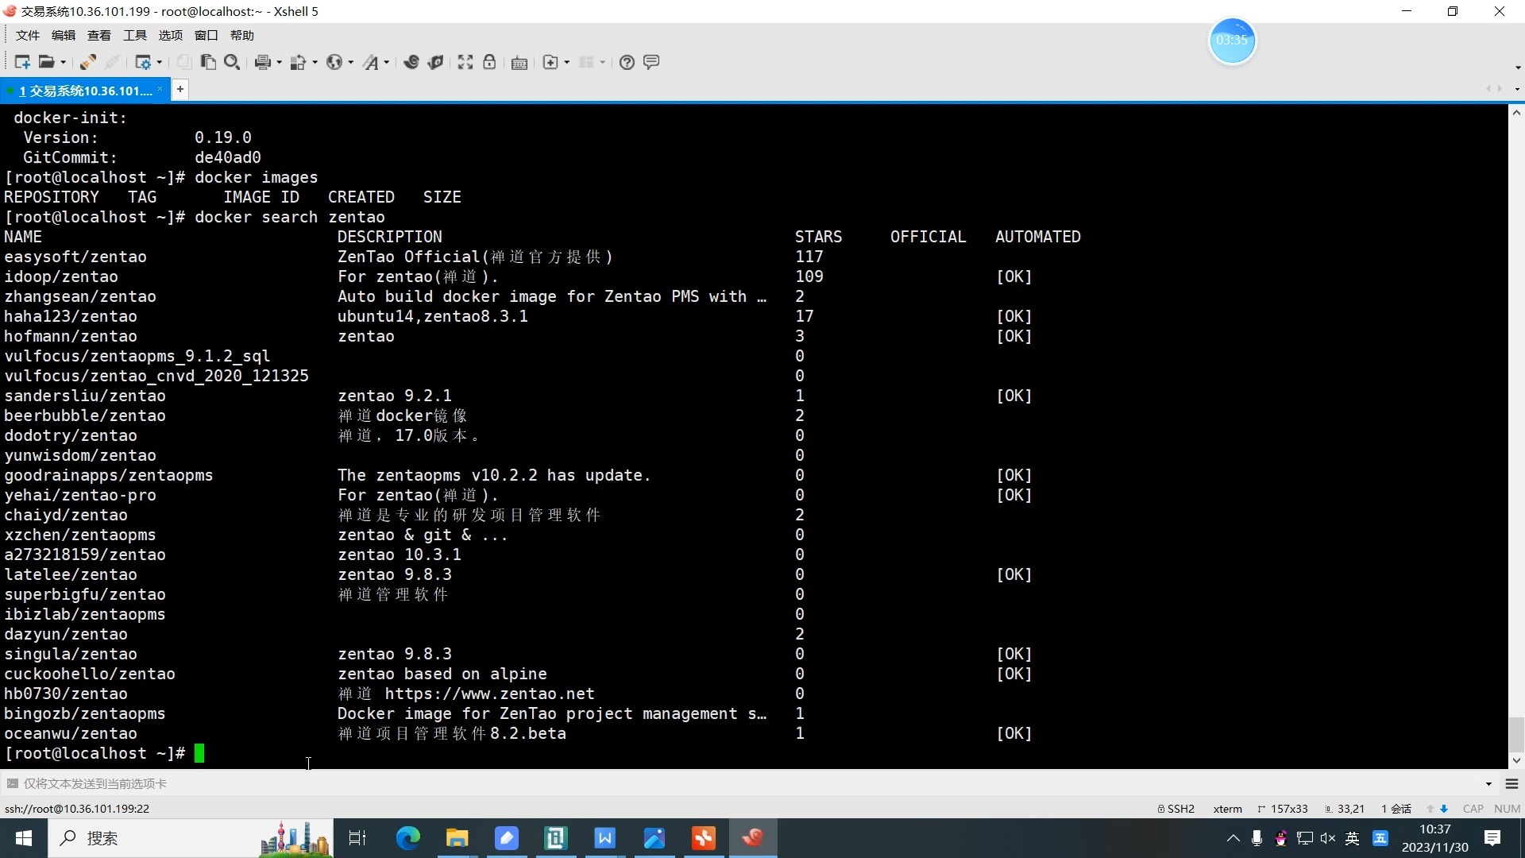Click the terminal vertical scrollbar thumb

pos(1515,734)
